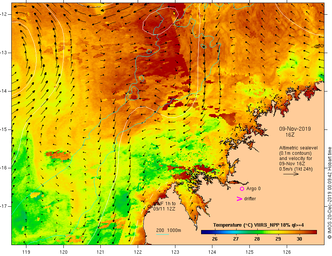The width and height of the screenshot is (332, 256).
Task: Click the color bar tick label 28
Action: [x=257, y=239]
